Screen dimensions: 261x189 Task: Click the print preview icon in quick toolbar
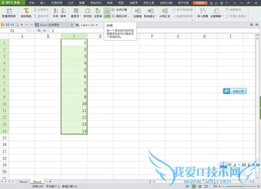coord(17,25)
